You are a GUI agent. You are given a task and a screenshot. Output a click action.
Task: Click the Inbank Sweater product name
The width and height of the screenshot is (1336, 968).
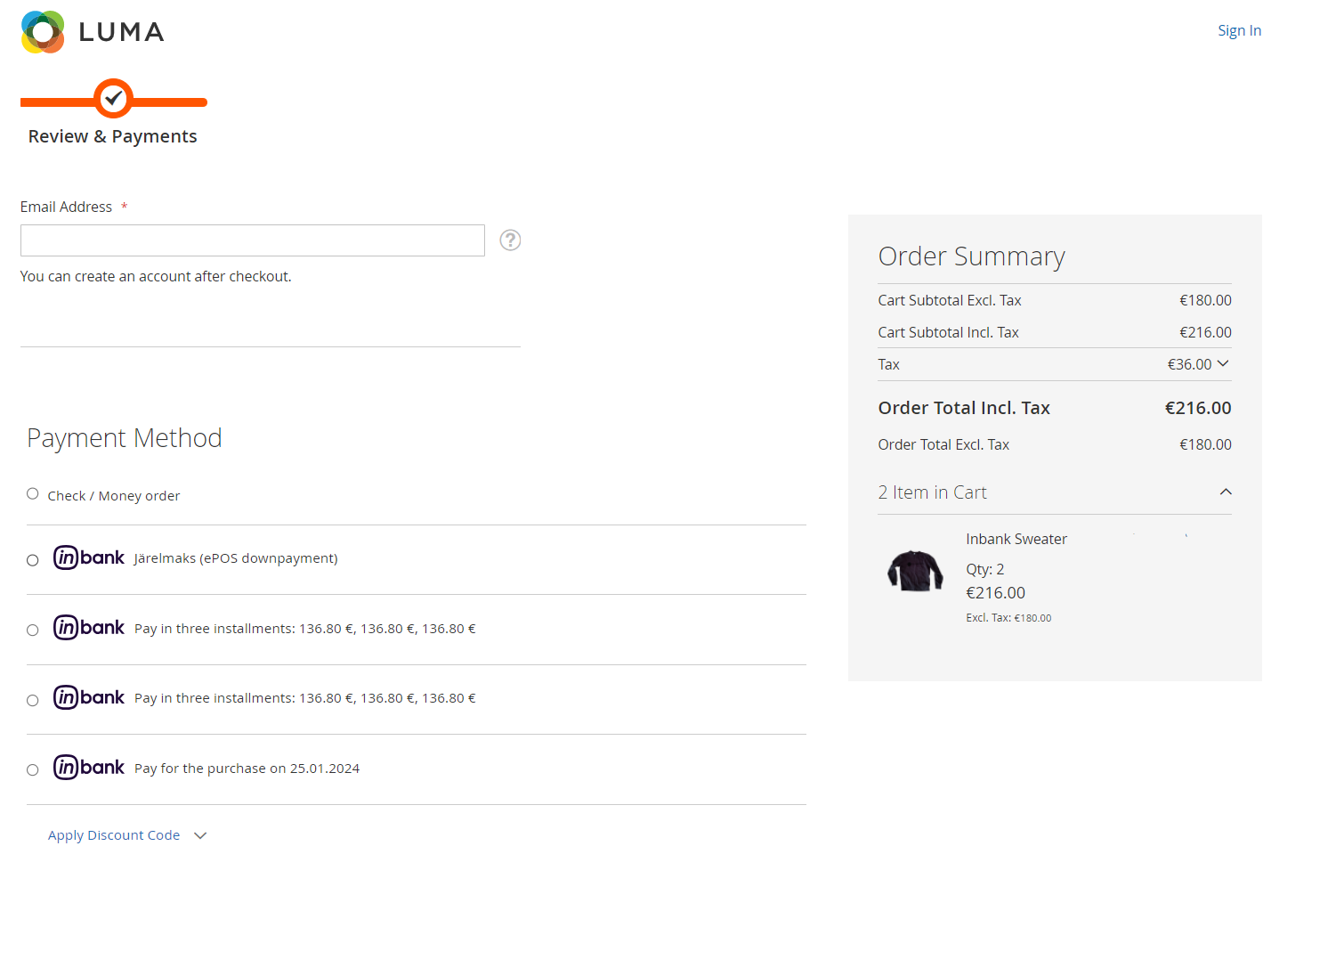[1016, 540]
